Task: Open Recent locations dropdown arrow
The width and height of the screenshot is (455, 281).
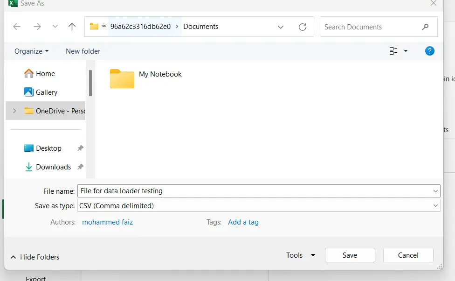Action: (55, 27)
